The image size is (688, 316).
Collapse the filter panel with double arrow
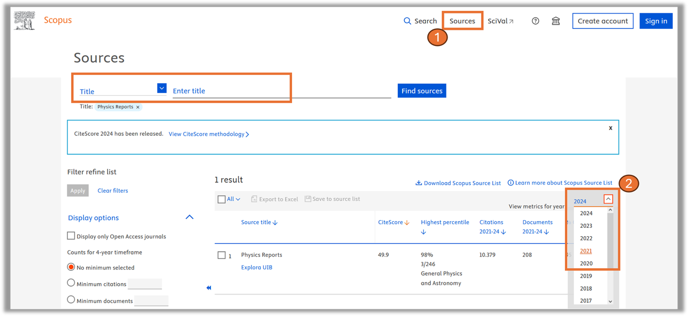tap(209, 288)
